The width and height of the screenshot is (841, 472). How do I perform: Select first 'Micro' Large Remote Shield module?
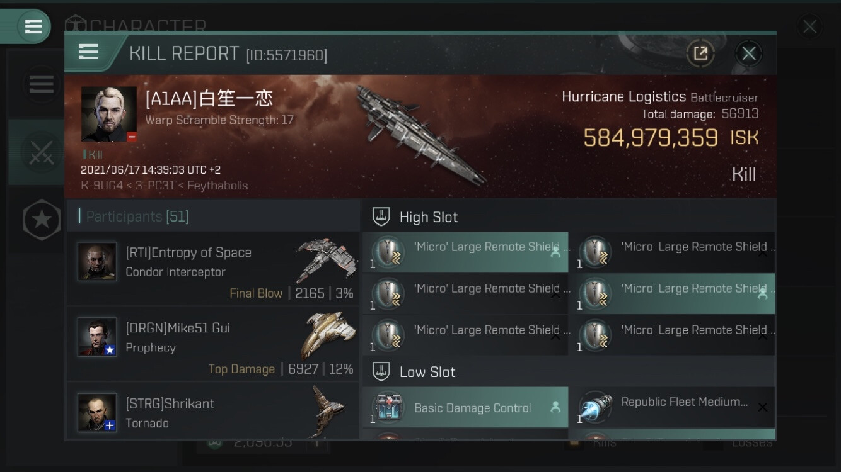pos(465,252)
